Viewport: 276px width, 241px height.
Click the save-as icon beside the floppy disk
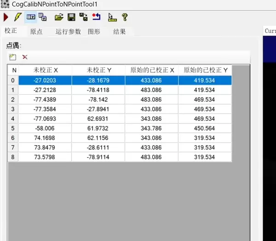83,17
